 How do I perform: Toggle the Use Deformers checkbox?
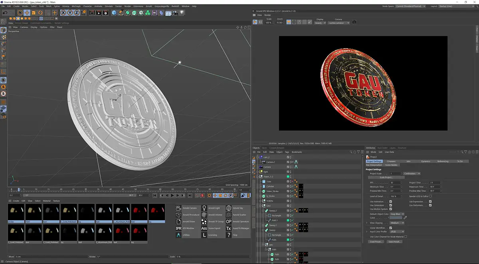coord(430,205)
